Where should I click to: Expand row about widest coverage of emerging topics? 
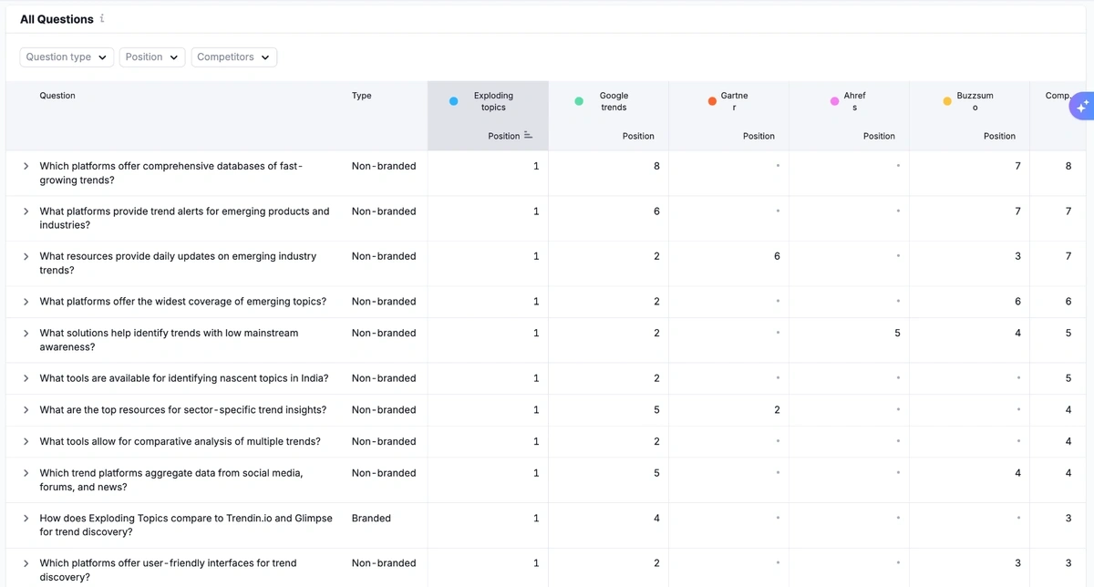26,301
